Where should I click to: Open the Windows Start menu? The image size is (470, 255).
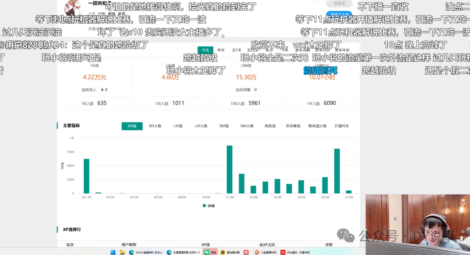coord(113,252)
